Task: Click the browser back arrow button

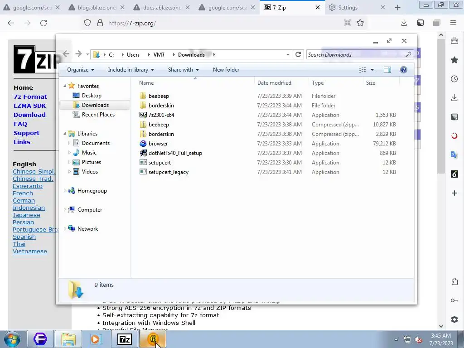Action: (11, 23)
